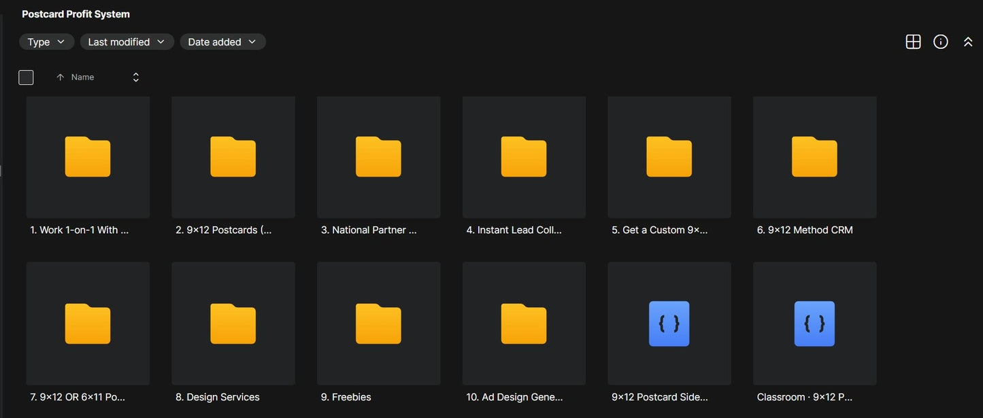Select the '2. 9×12 Postcards (...' label
Screen dimensions: 983x418
point(224,230)
